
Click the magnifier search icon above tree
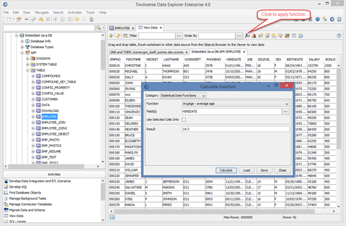point(98,28)
